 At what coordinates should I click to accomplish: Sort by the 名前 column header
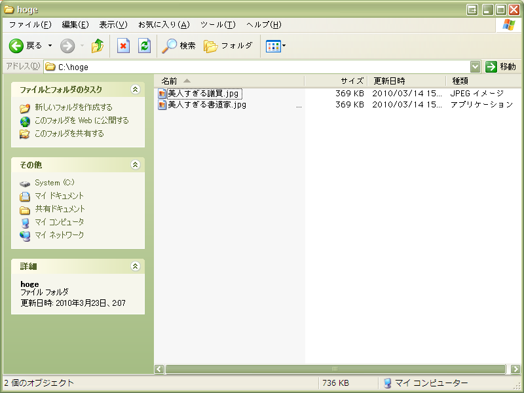click(x=229, y=81)
